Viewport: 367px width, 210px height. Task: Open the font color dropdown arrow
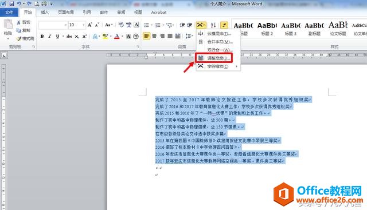122,37
